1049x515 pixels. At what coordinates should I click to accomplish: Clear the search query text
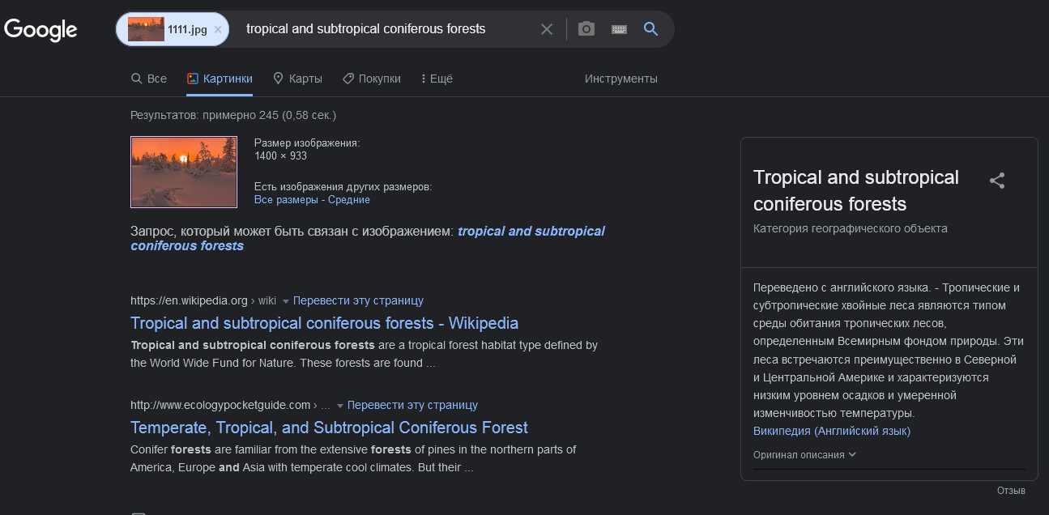point(547,29)
